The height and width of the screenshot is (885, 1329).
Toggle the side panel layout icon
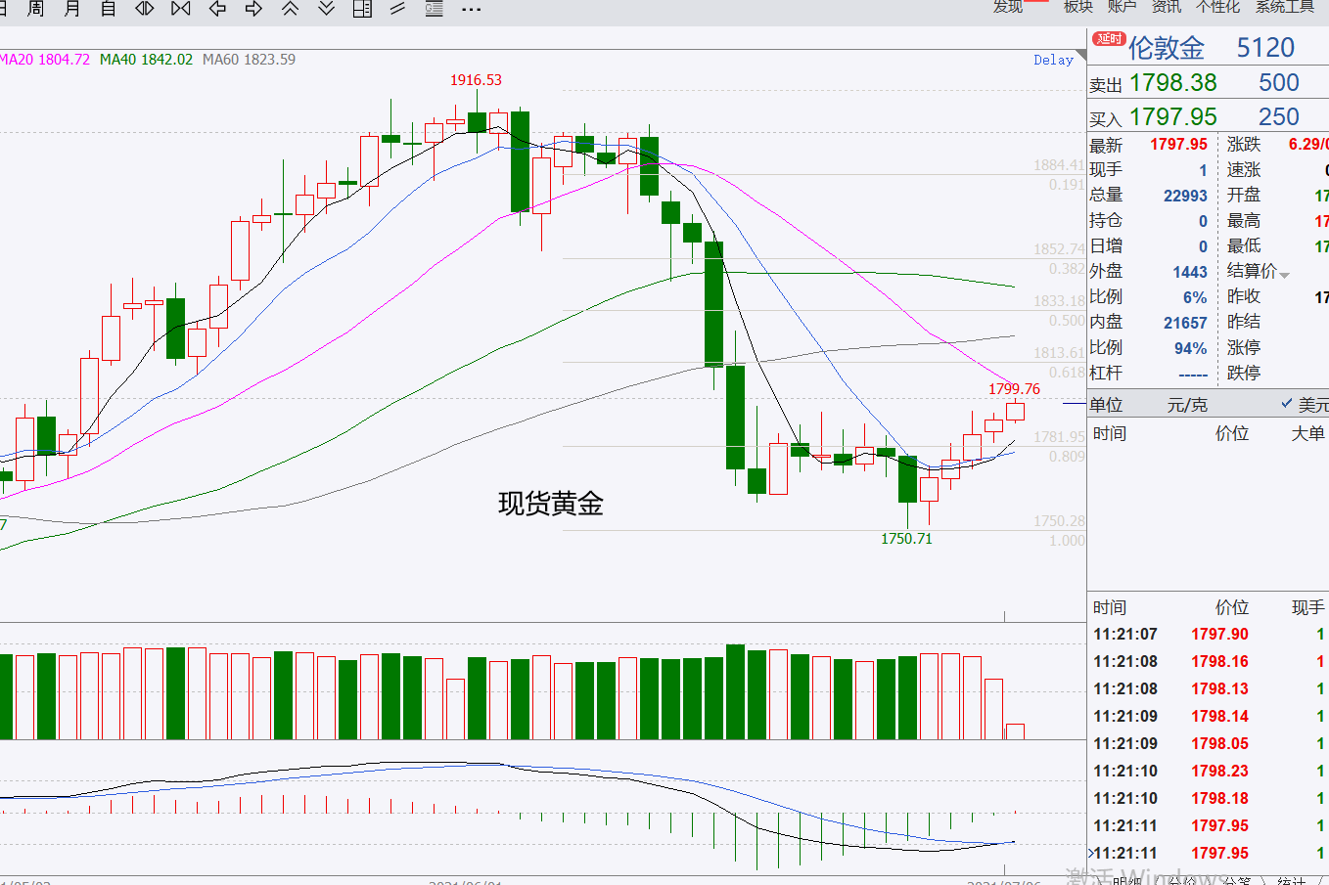pyautogui.click(x=362, y=9)
